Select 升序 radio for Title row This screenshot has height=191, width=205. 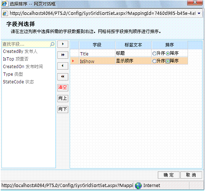click(x=154, y=53)
